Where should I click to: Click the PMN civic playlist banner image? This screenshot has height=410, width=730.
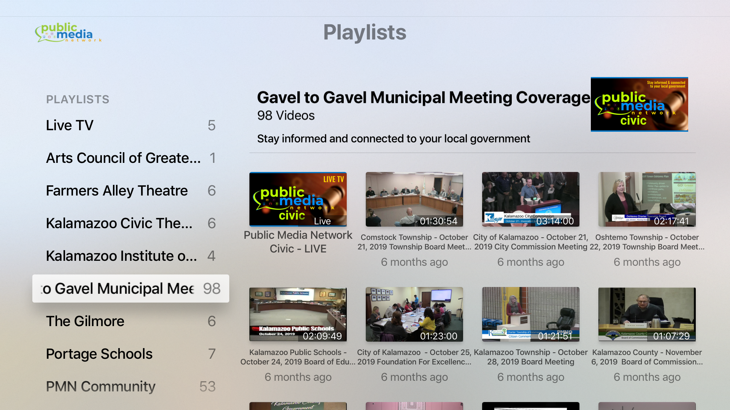tap(639, 104)
